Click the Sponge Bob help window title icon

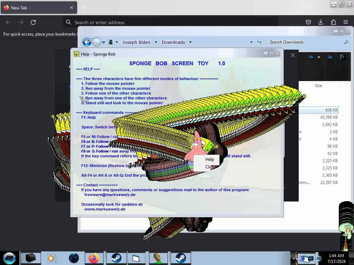[76, 54]
